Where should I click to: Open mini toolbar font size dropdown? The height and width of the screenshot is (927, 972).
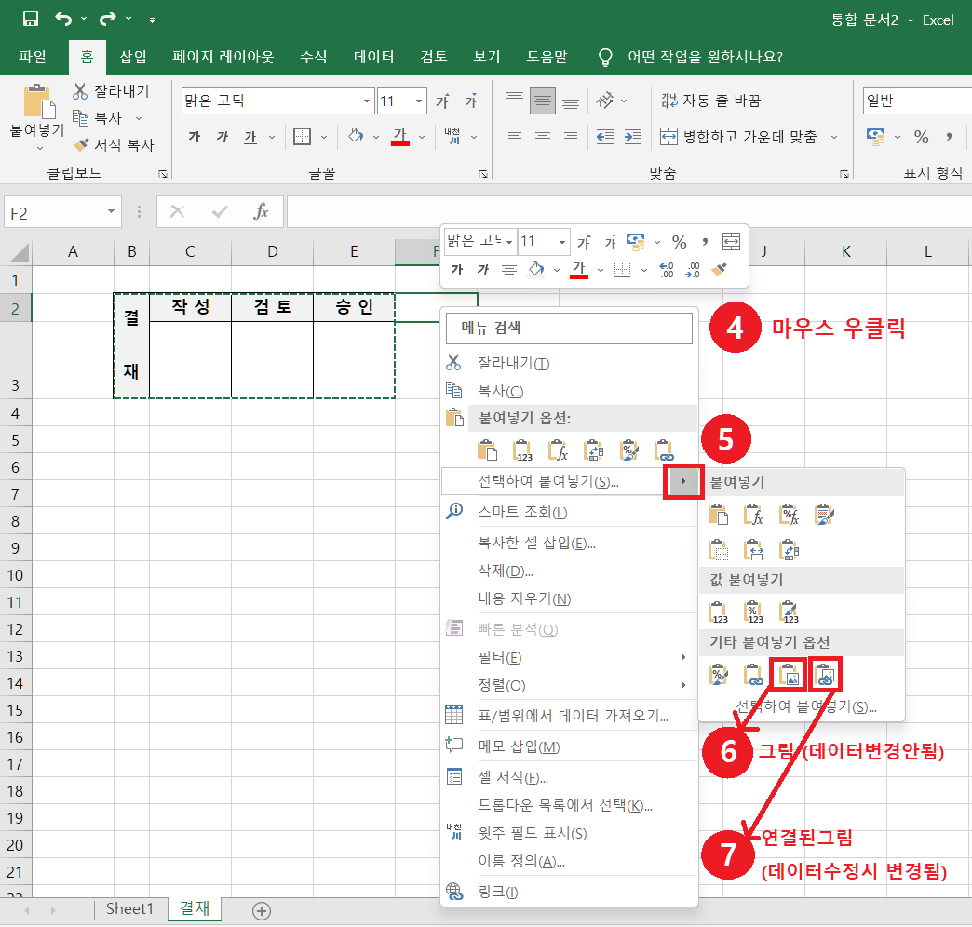561,242
